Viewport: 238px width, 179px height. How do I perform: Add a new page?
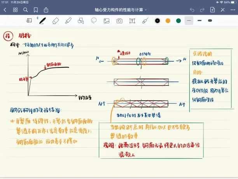(x=212, y=10)
